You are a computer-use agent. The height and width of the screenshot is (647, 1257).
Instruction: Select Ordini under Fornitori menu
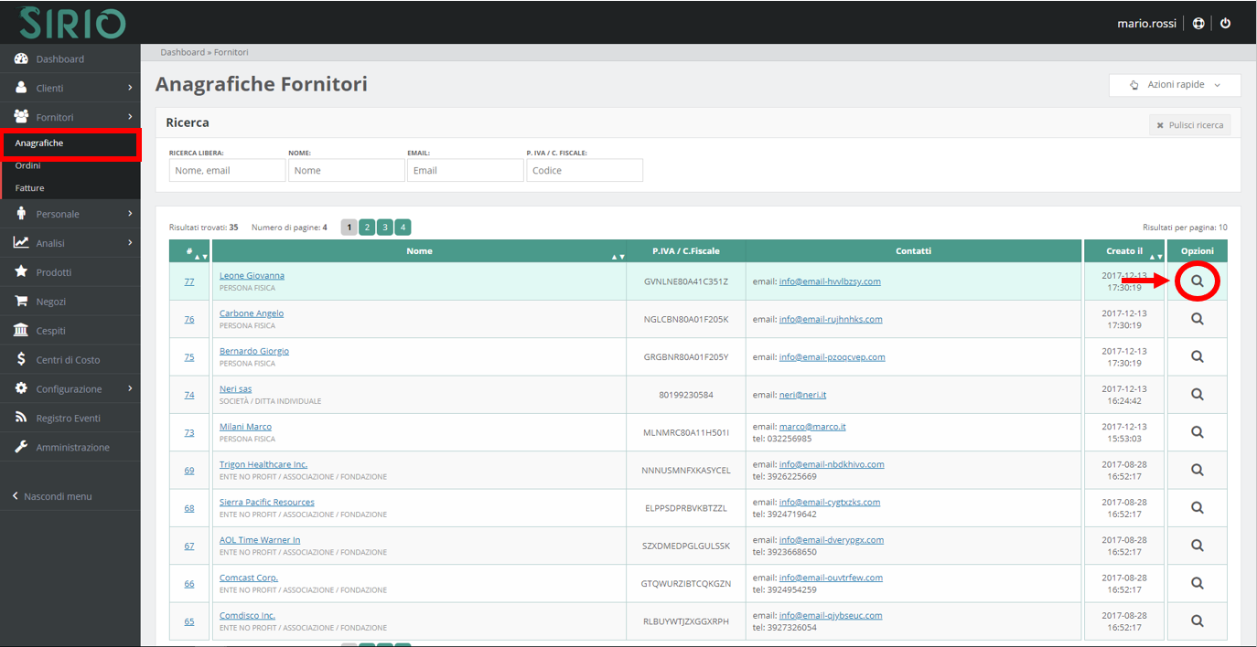pos(28,165)
